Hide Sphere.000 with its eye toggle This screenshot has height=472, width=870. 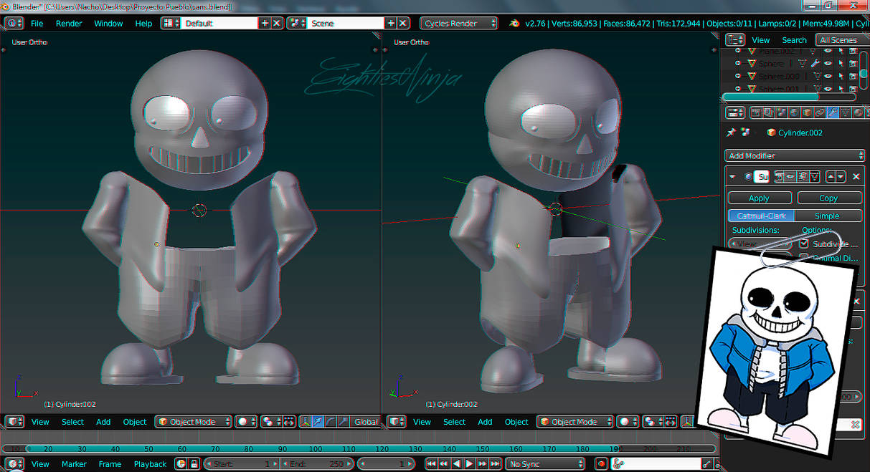click(828, 76)
